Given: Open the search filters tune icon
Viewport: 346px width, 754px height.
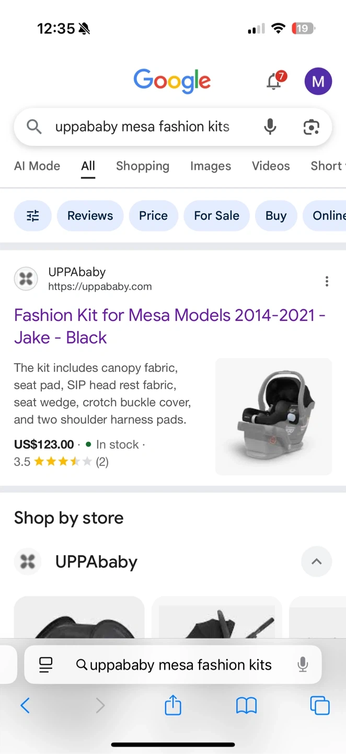Looking at the screenshot, I should tap(33, 216).
